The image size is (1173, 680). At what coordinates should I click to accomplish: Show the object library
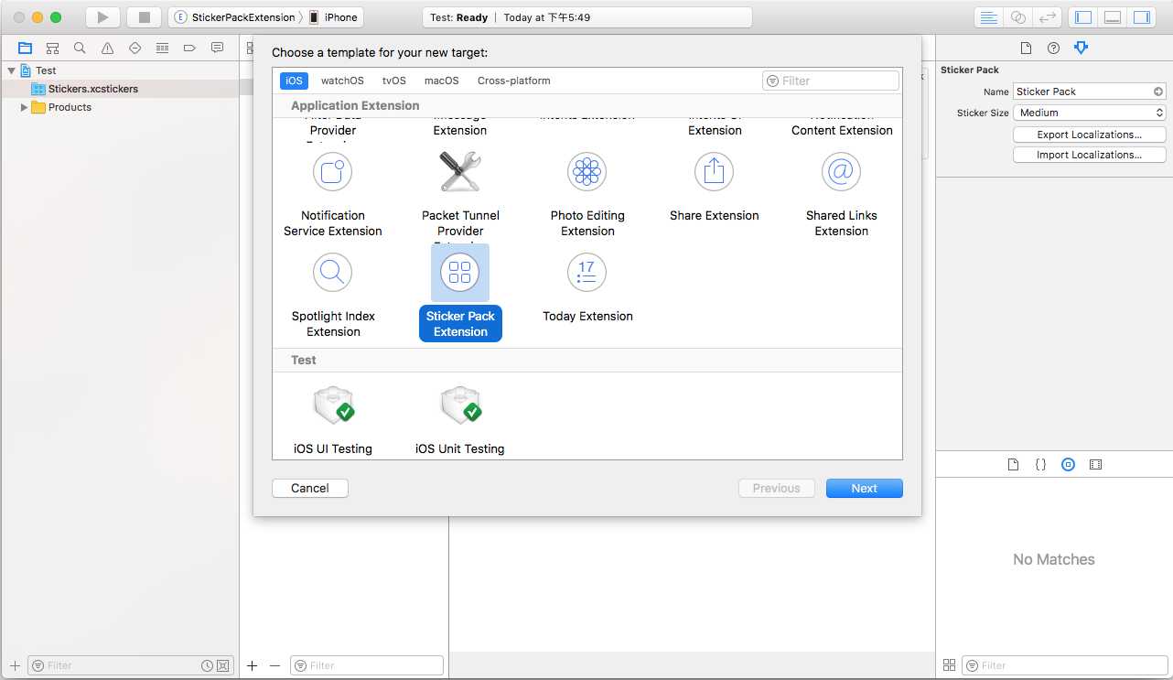pyautogui.click(x=1068, y=464)
